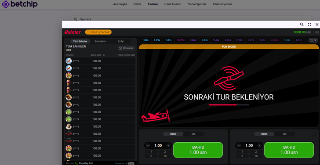Click the 42.47x round result chip
The width and height of the screenshot is (320, 165).
[275, 40]
